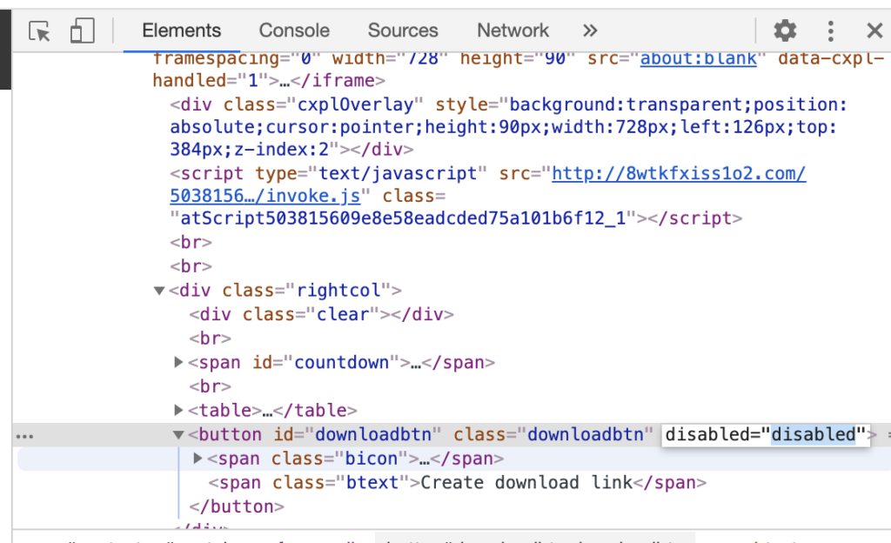Collapse the rightcol div node

(x=159, y=291)
